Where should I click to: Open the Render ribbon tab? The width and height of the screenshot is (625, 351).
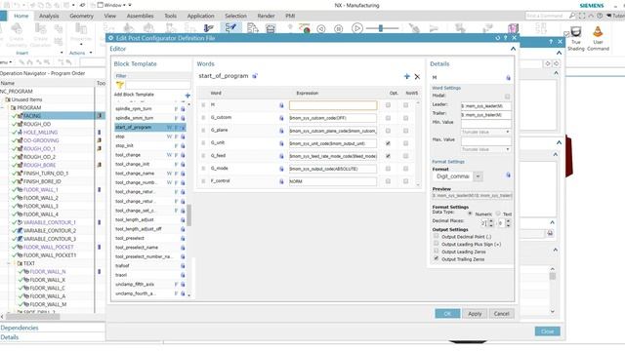point(266,16)
